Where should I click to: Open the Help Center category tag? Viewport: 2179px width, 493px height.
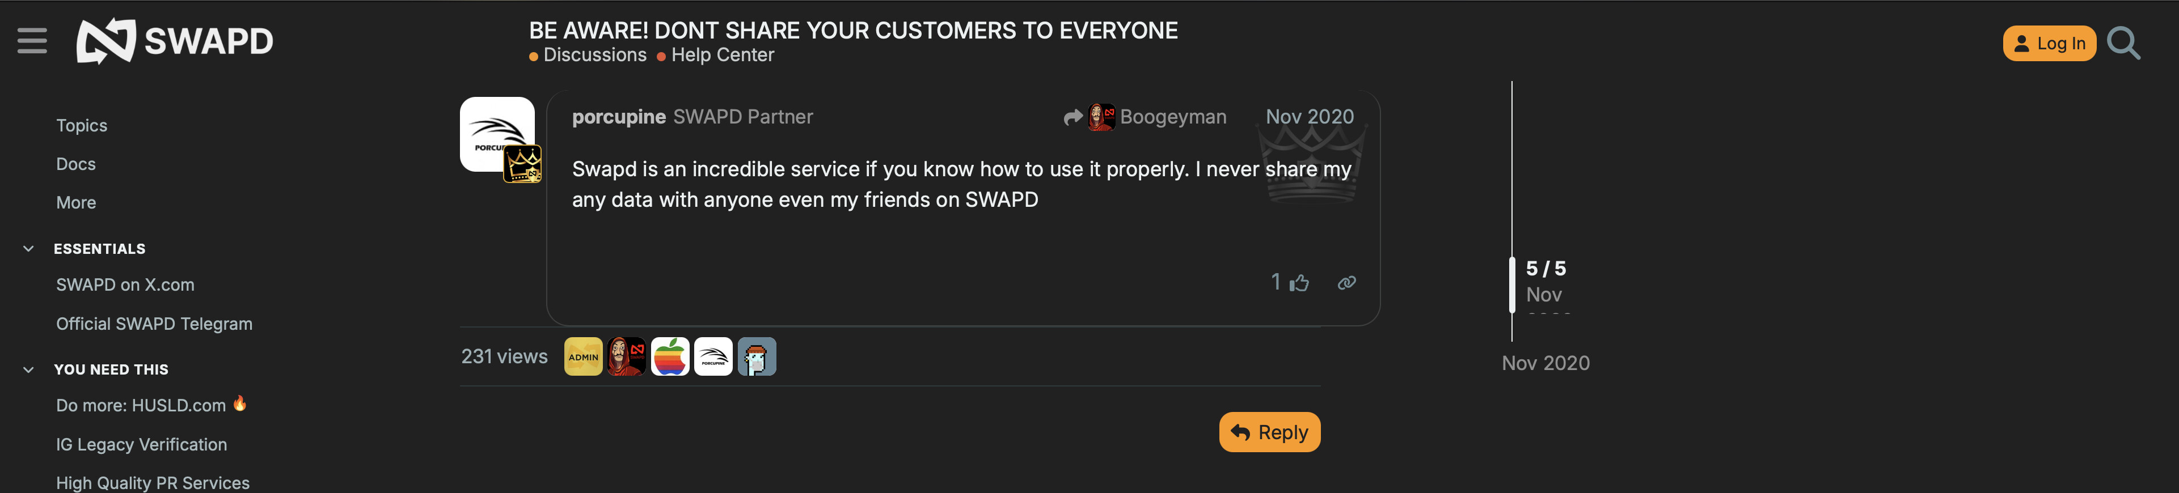click(721, 56)
